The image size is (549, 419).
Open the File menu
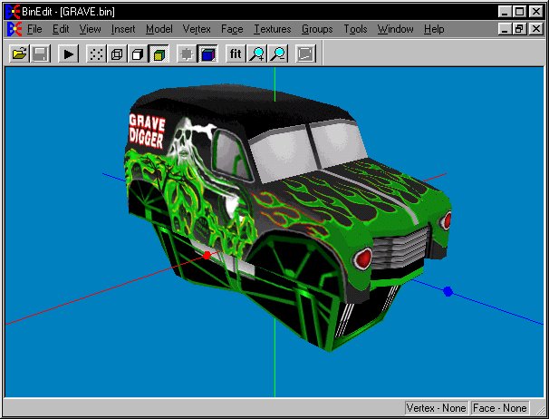tap(35, 29)
